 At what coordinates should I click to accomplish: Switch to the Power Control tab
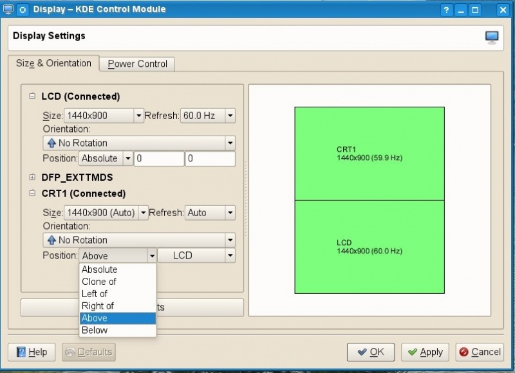click(x=137, y=64)
